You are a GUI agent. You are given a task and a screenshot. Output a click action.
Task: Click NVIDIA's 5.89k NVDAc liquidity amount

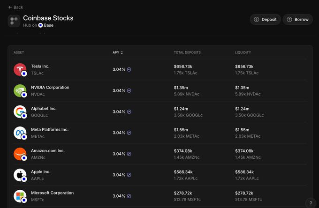[x=248, y=94]
